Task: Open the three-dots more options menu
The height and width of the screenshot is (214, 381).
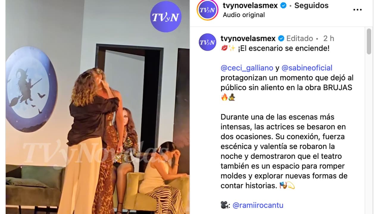Action: point(357,10)
